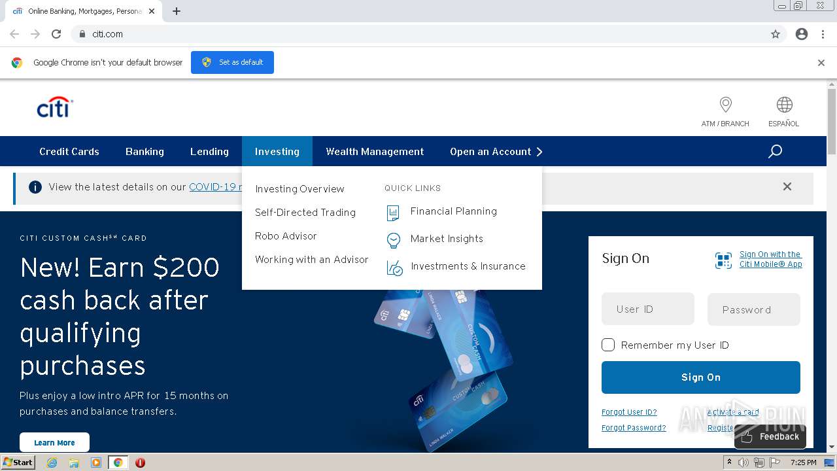The height and width of the screenshot is (471, 837).
Task: Open the Windows Start menu
Action: point(18,462)
